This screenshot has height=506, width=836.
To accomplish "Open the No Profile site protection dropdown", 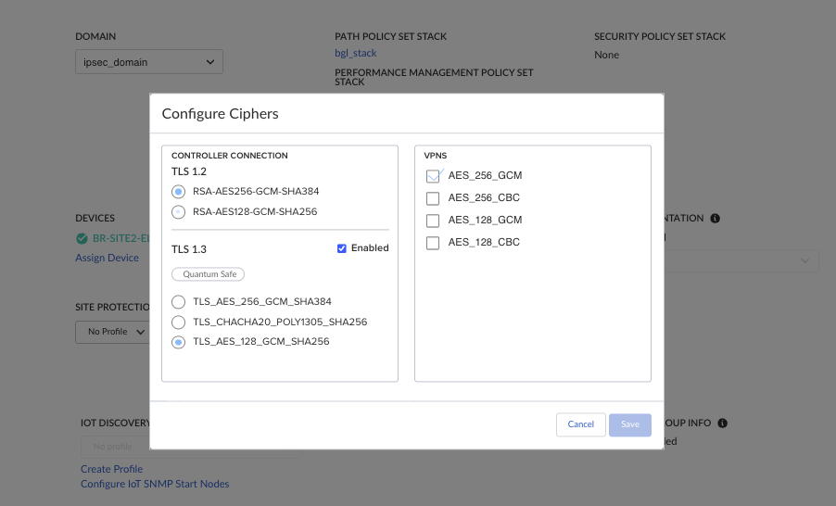I will point(113,332).
